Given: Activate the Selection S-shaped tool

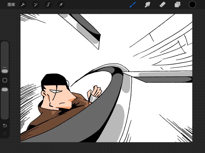Looking at the screenshot, I should click(x=48, y=5).
